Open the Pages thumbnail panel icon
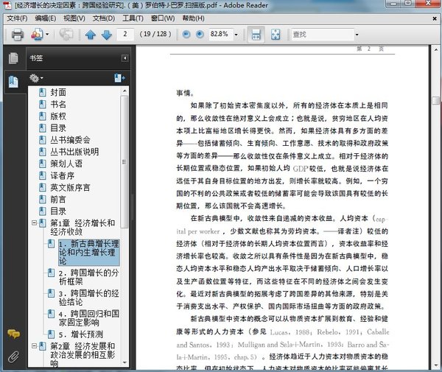Image resolution: width=442 pixels, height=372 pixels. coord(13,58)
